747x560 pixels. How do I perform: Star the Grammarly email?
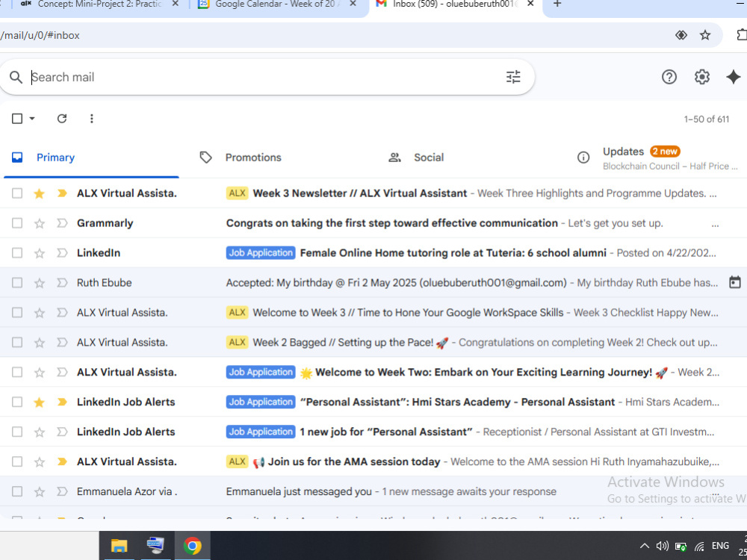[x=40, y=223]
